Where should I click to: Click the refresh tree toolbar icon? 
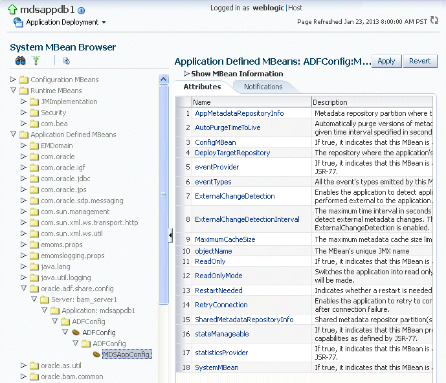tap(66, 61)
